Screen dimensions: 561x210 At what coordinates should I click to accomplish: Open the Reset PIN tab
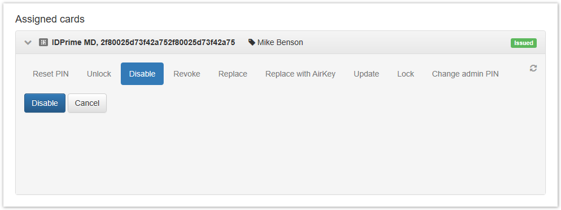point(51,74)
